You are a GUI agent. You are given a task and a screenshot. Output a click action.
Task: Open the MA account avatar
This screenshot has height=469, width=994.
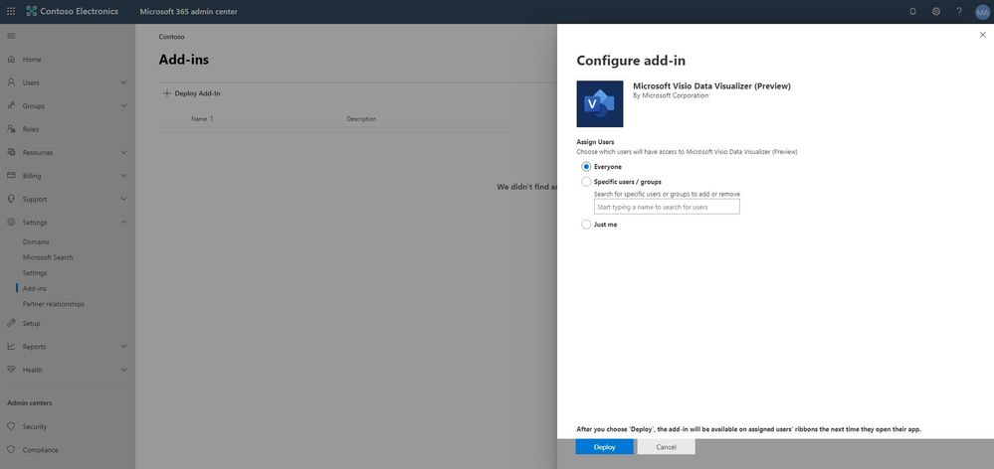pos(982,12)
